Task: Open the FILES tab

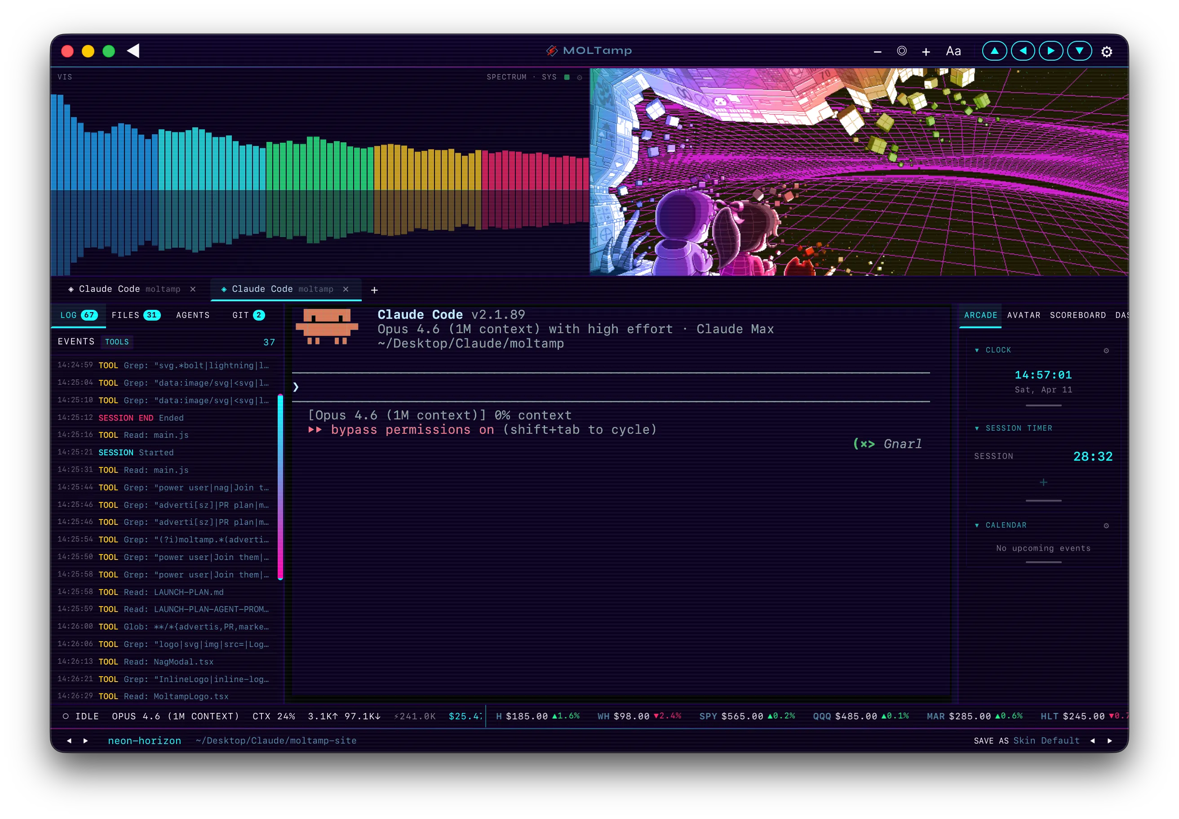Action: [x=136, y=316]
